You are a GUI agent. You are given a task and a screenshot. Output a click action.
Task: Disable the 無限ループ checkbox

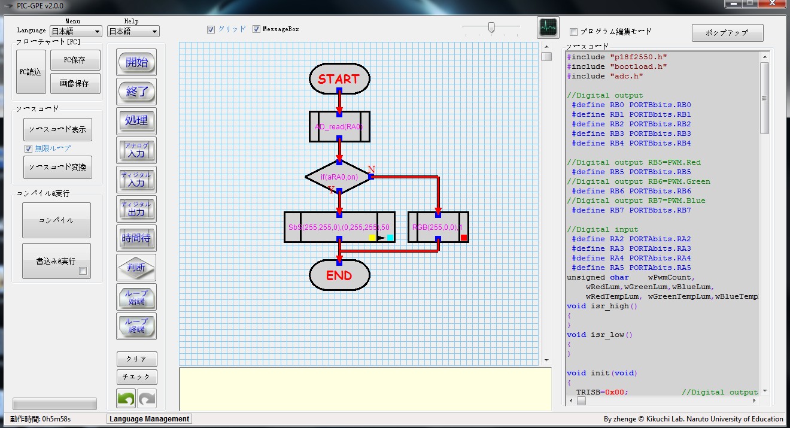click(x=28, y=148)
